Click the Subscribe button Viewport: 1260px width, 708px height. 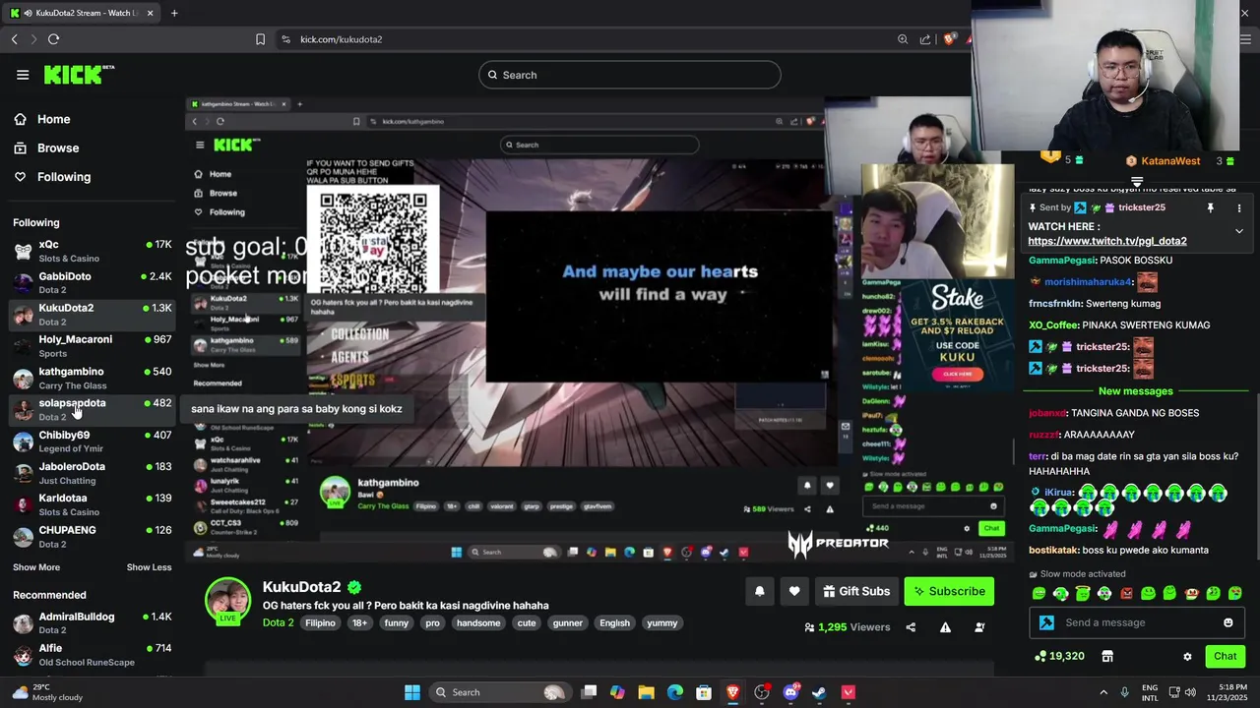[x=949, y=591]
